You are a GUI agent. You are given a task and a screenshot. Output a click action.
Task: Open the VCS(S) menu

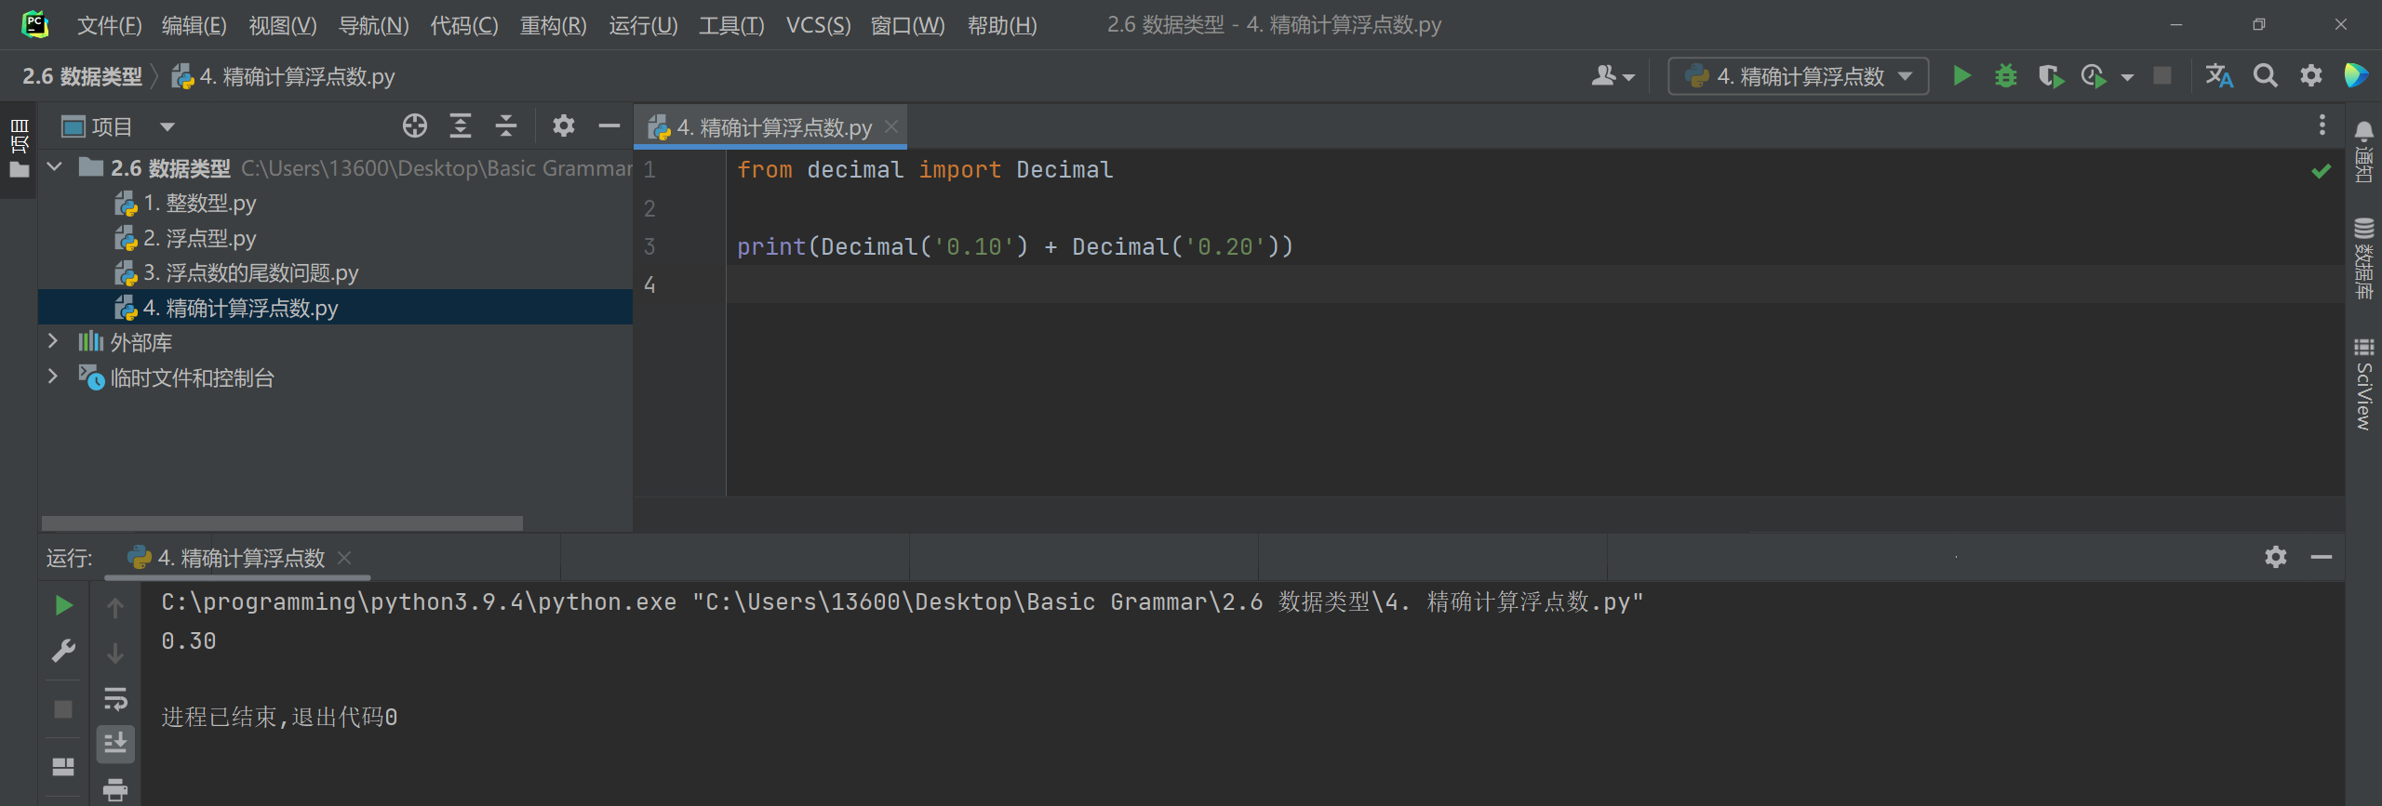[818, 25]
